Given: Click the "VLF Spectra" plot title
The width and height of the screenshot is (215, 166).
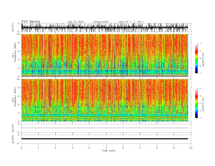Looking at the screenshot, I should click(31, 21).
